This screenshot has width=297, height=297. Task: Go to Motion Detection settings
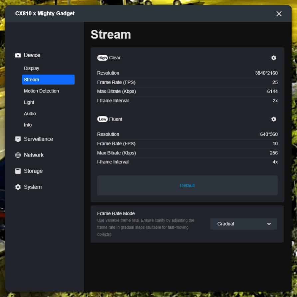(x=41, y=91)
